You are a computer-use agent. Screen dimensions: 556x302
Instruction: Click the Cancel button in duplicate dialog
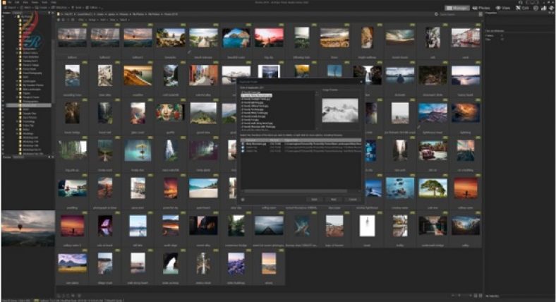pyautogui.click(x=352, y=199)
